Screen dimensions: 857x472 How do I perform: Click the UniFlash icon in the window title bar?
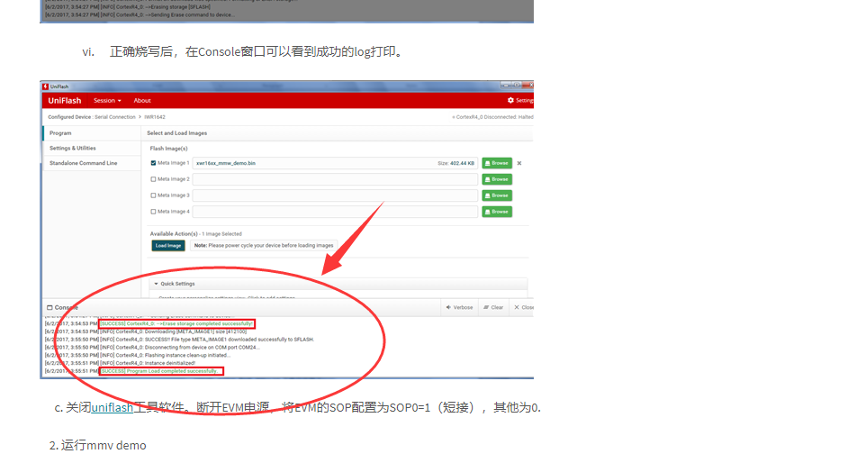click(46, 86)
